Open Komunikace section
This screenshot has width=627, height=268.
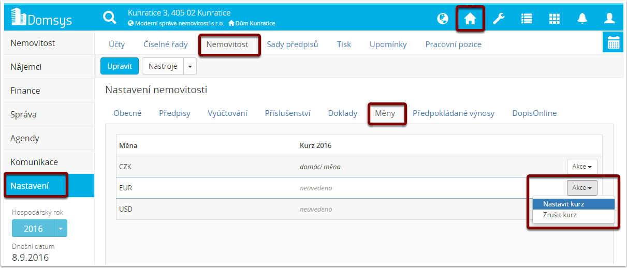point(49,162)
